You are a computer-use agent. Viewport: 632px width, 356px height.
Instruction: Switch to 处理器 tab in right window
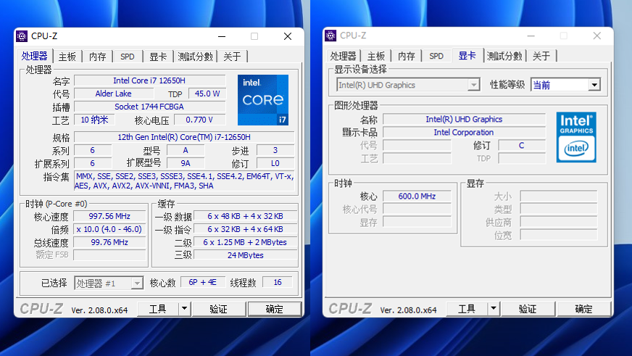(x=343, y=56)
